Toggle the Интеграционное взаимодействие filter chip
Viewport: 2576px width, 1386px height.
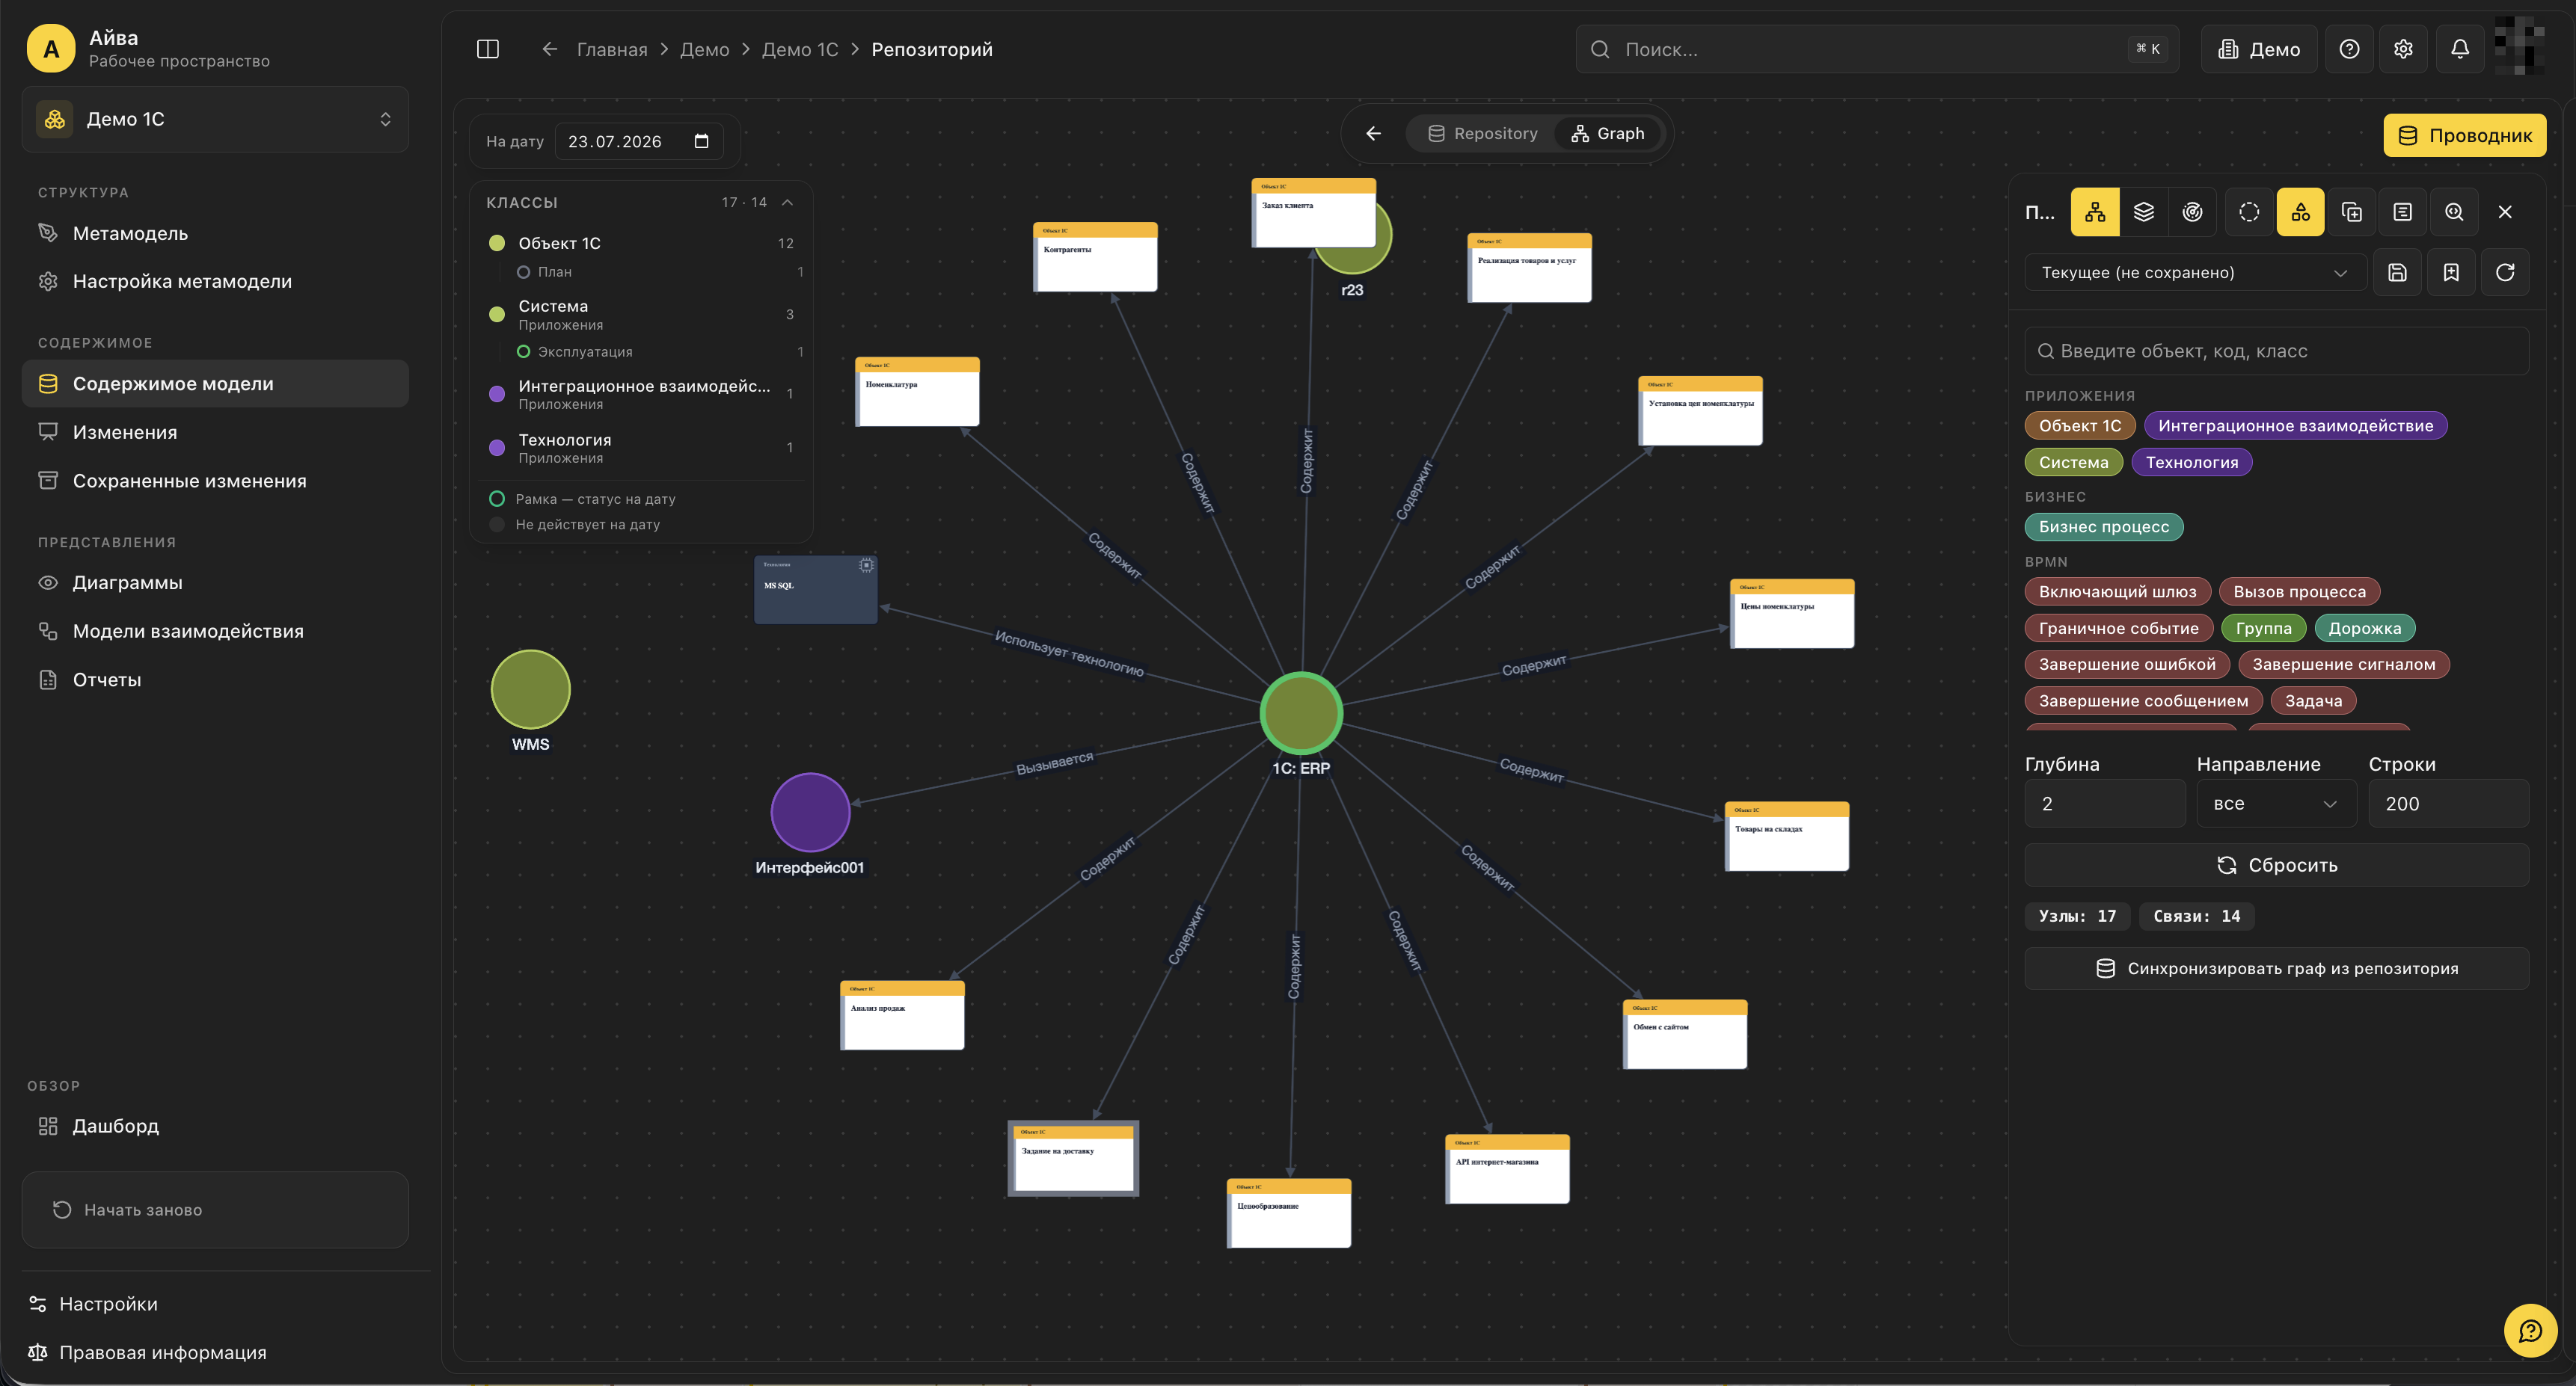click(x=2295, y=425)
